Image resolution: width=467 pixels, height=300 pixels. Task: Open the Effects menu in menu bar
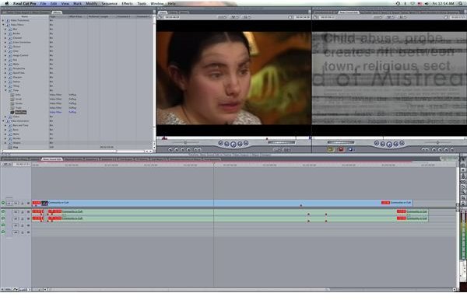tap(127, 4)
